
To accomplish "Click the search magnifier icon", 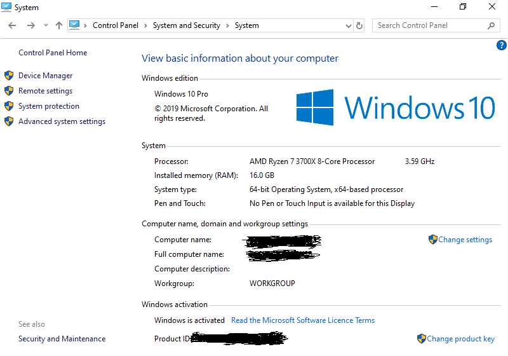I will point(491,25).
